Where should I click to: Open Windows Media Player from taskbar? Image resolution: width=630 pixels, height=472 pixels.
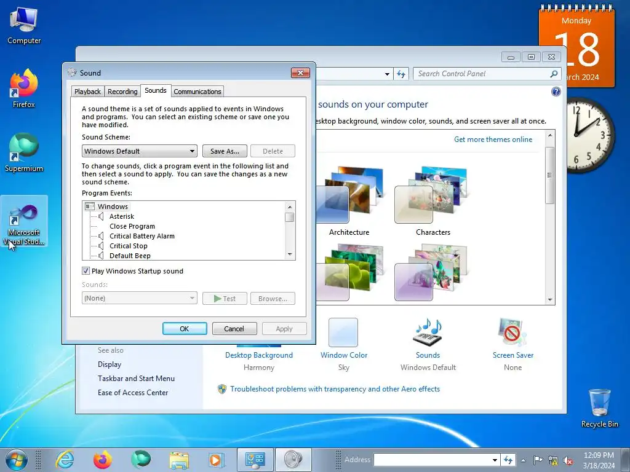(x=217, y=460)
